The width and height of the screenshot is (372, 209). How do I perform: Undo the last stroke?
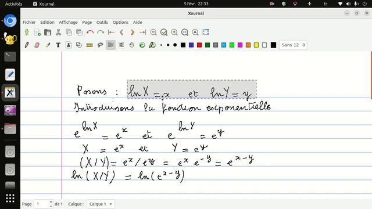point(90,33)
